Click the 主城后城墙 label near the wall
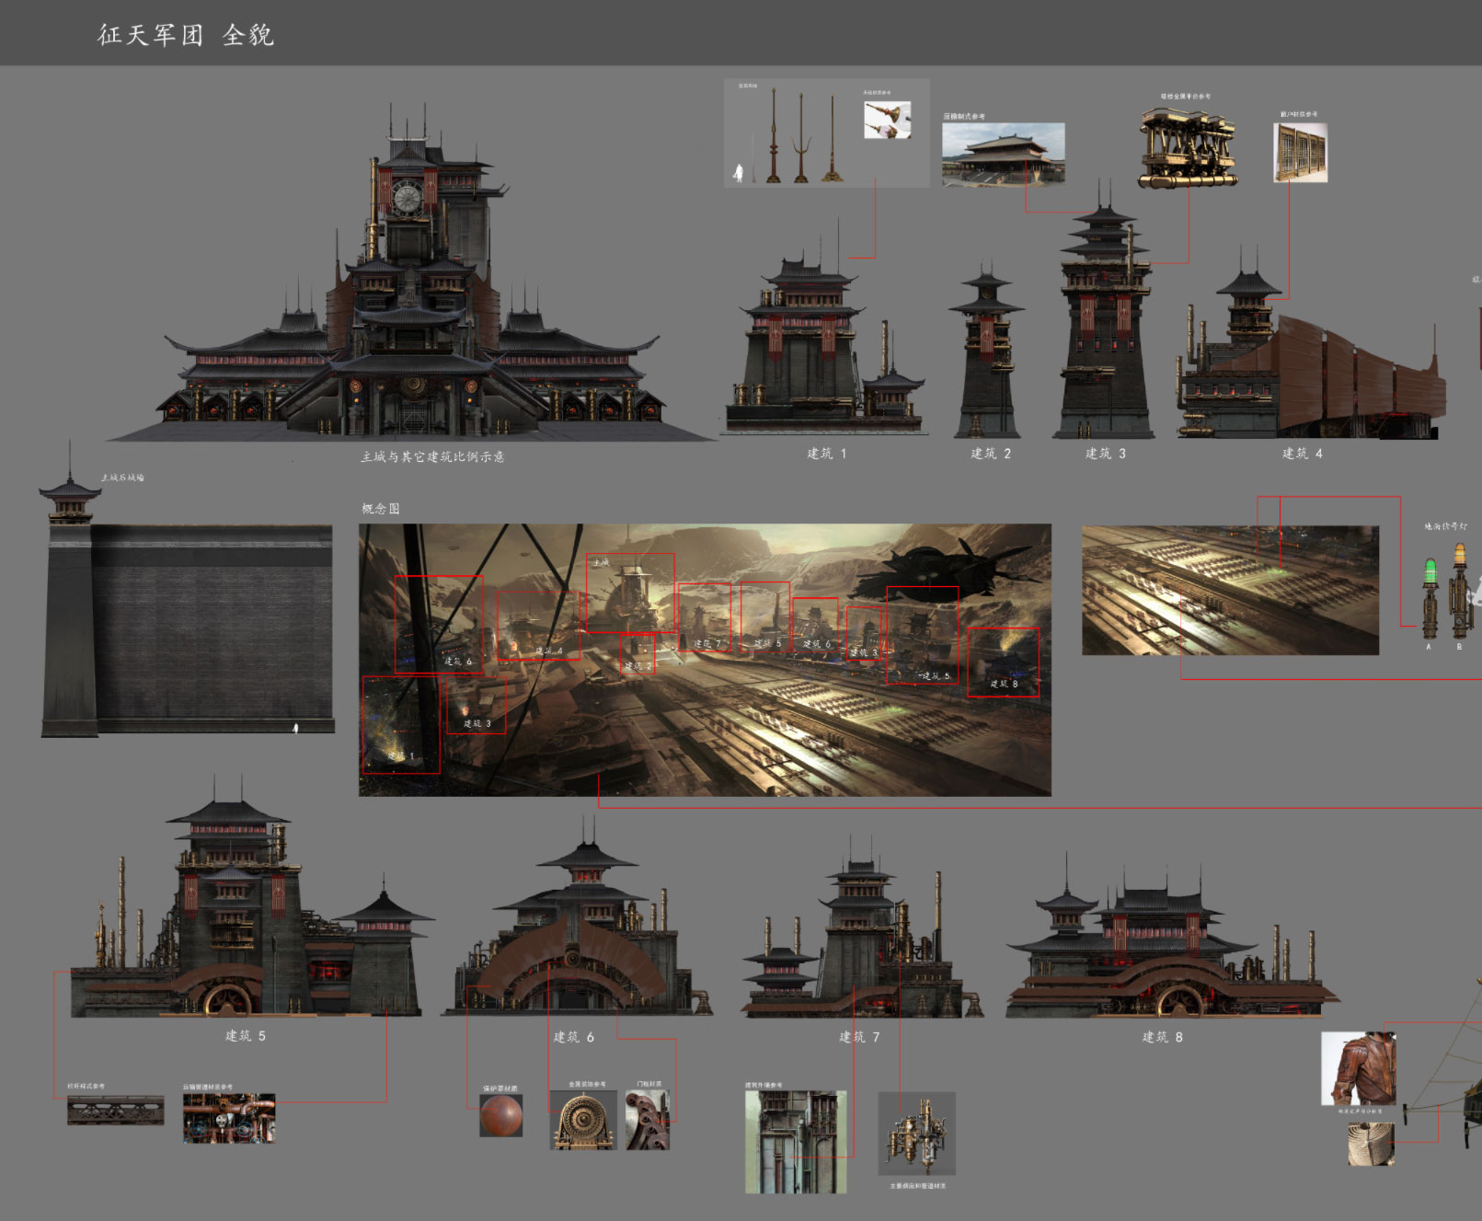Viewport: 1482px width, 1221px height. 122,478
